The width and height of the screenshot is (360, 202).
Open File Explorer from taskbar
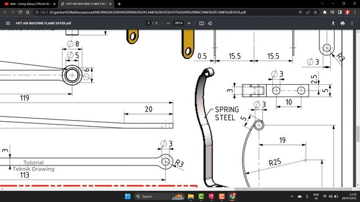191,196
